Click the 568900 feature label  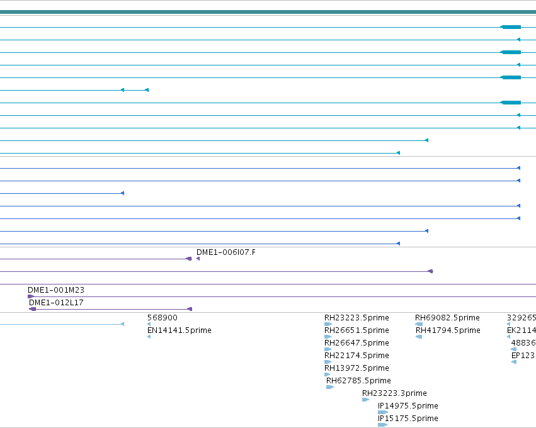pyautogui.click(x=163, y=318)
